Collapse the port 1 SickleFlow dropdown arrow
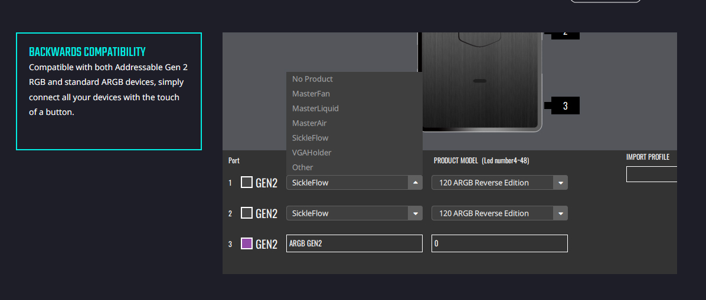This screenshot has height=300, width=706. [x=415, y=183]
